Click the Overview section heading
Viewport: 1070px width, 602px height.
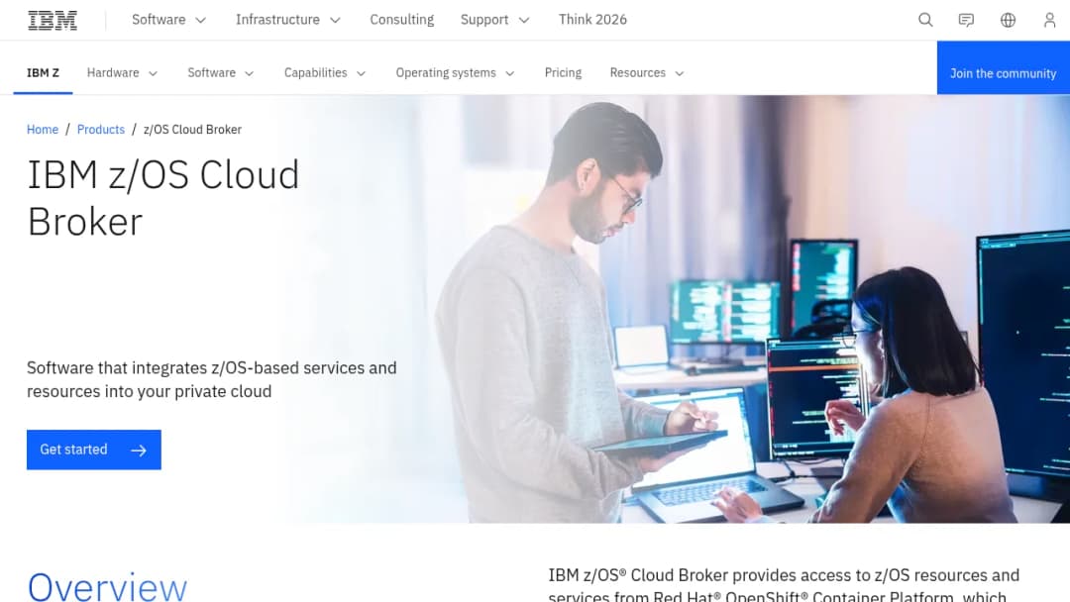tap(107, 587)
